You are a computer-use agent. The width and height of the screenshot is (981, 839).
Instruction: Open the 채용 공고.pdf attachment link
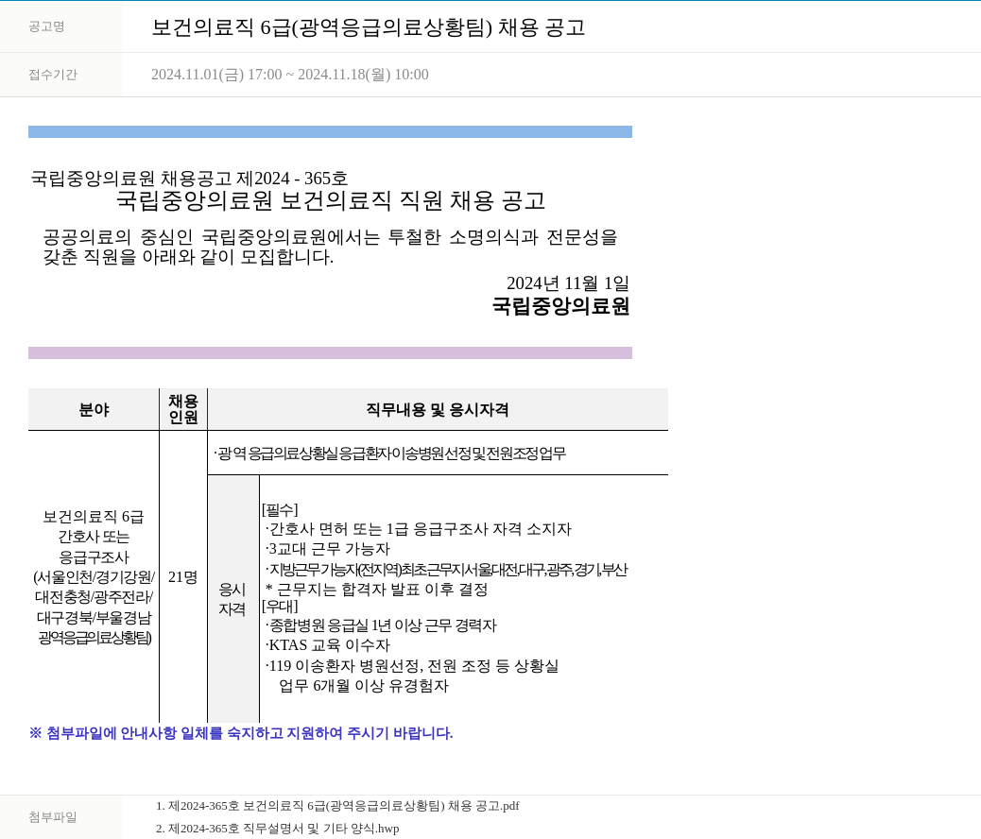click(x=337, y=806)
